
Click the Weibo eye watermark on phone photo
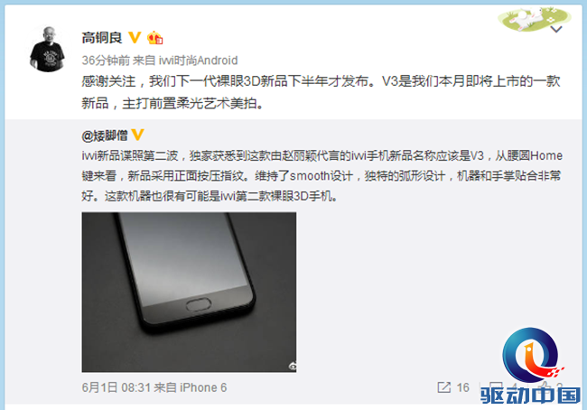coord(292,366)
